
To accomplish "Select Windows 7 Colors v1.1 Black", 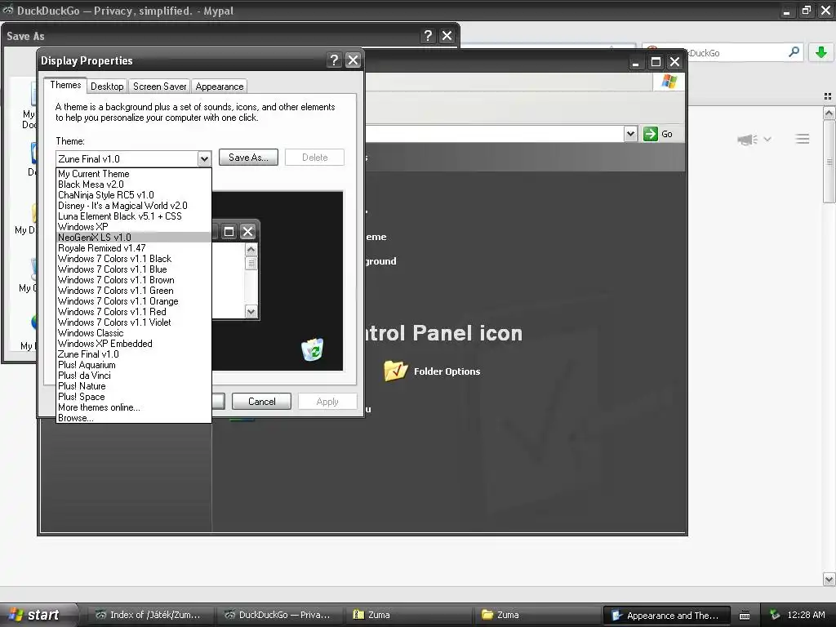I will [133, 259].
